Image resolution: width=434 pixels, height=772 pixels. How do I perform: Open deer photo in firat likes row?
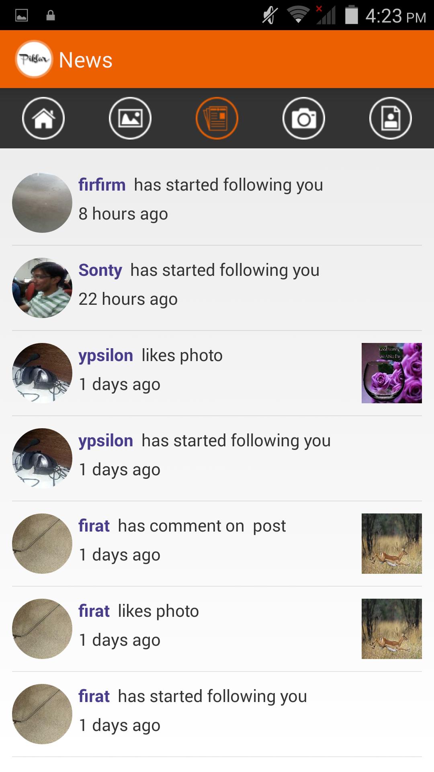(x=392, y=629)
